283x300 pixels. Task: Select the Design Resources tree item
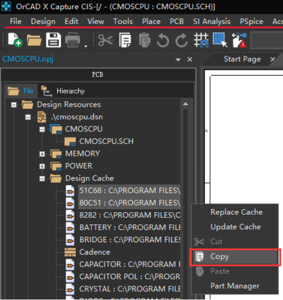68,105
